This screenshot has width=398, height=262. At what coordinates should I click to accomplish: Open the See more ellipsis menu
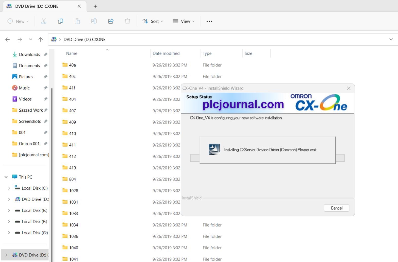209,21
